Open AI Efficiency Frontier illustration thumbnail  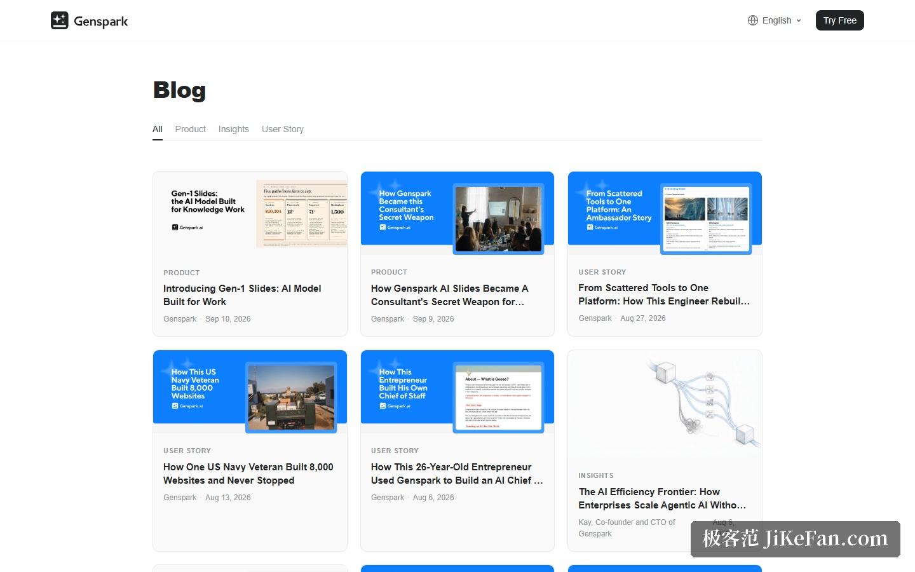tap(665, 405)
